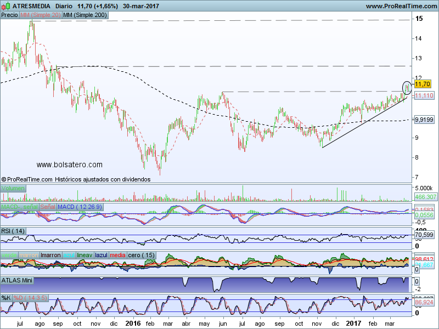
Task: Click the MM (Simple 200) indicator label
Action: 85,15
